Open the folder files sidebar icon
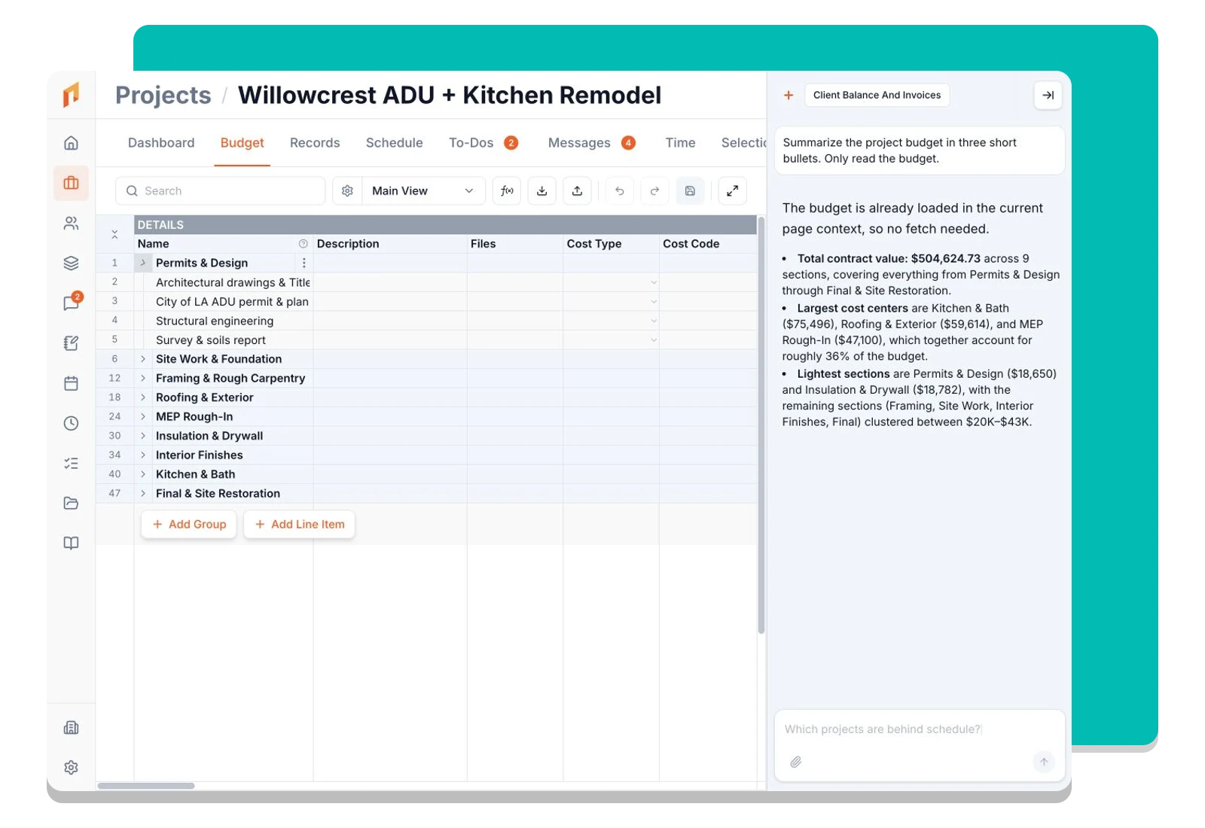The image size is (1205, 828). (71, 503)
